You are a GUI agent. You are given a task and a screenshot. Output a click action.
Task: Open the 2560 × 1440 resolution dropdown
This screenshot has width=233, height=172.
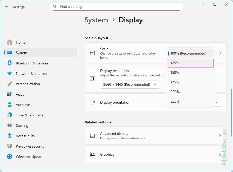point(130,84)
